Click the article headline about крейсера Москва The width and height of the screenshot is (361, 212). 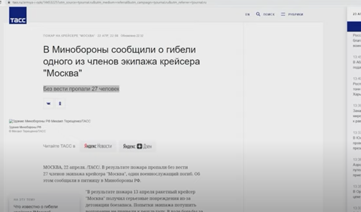pos(121,61)
